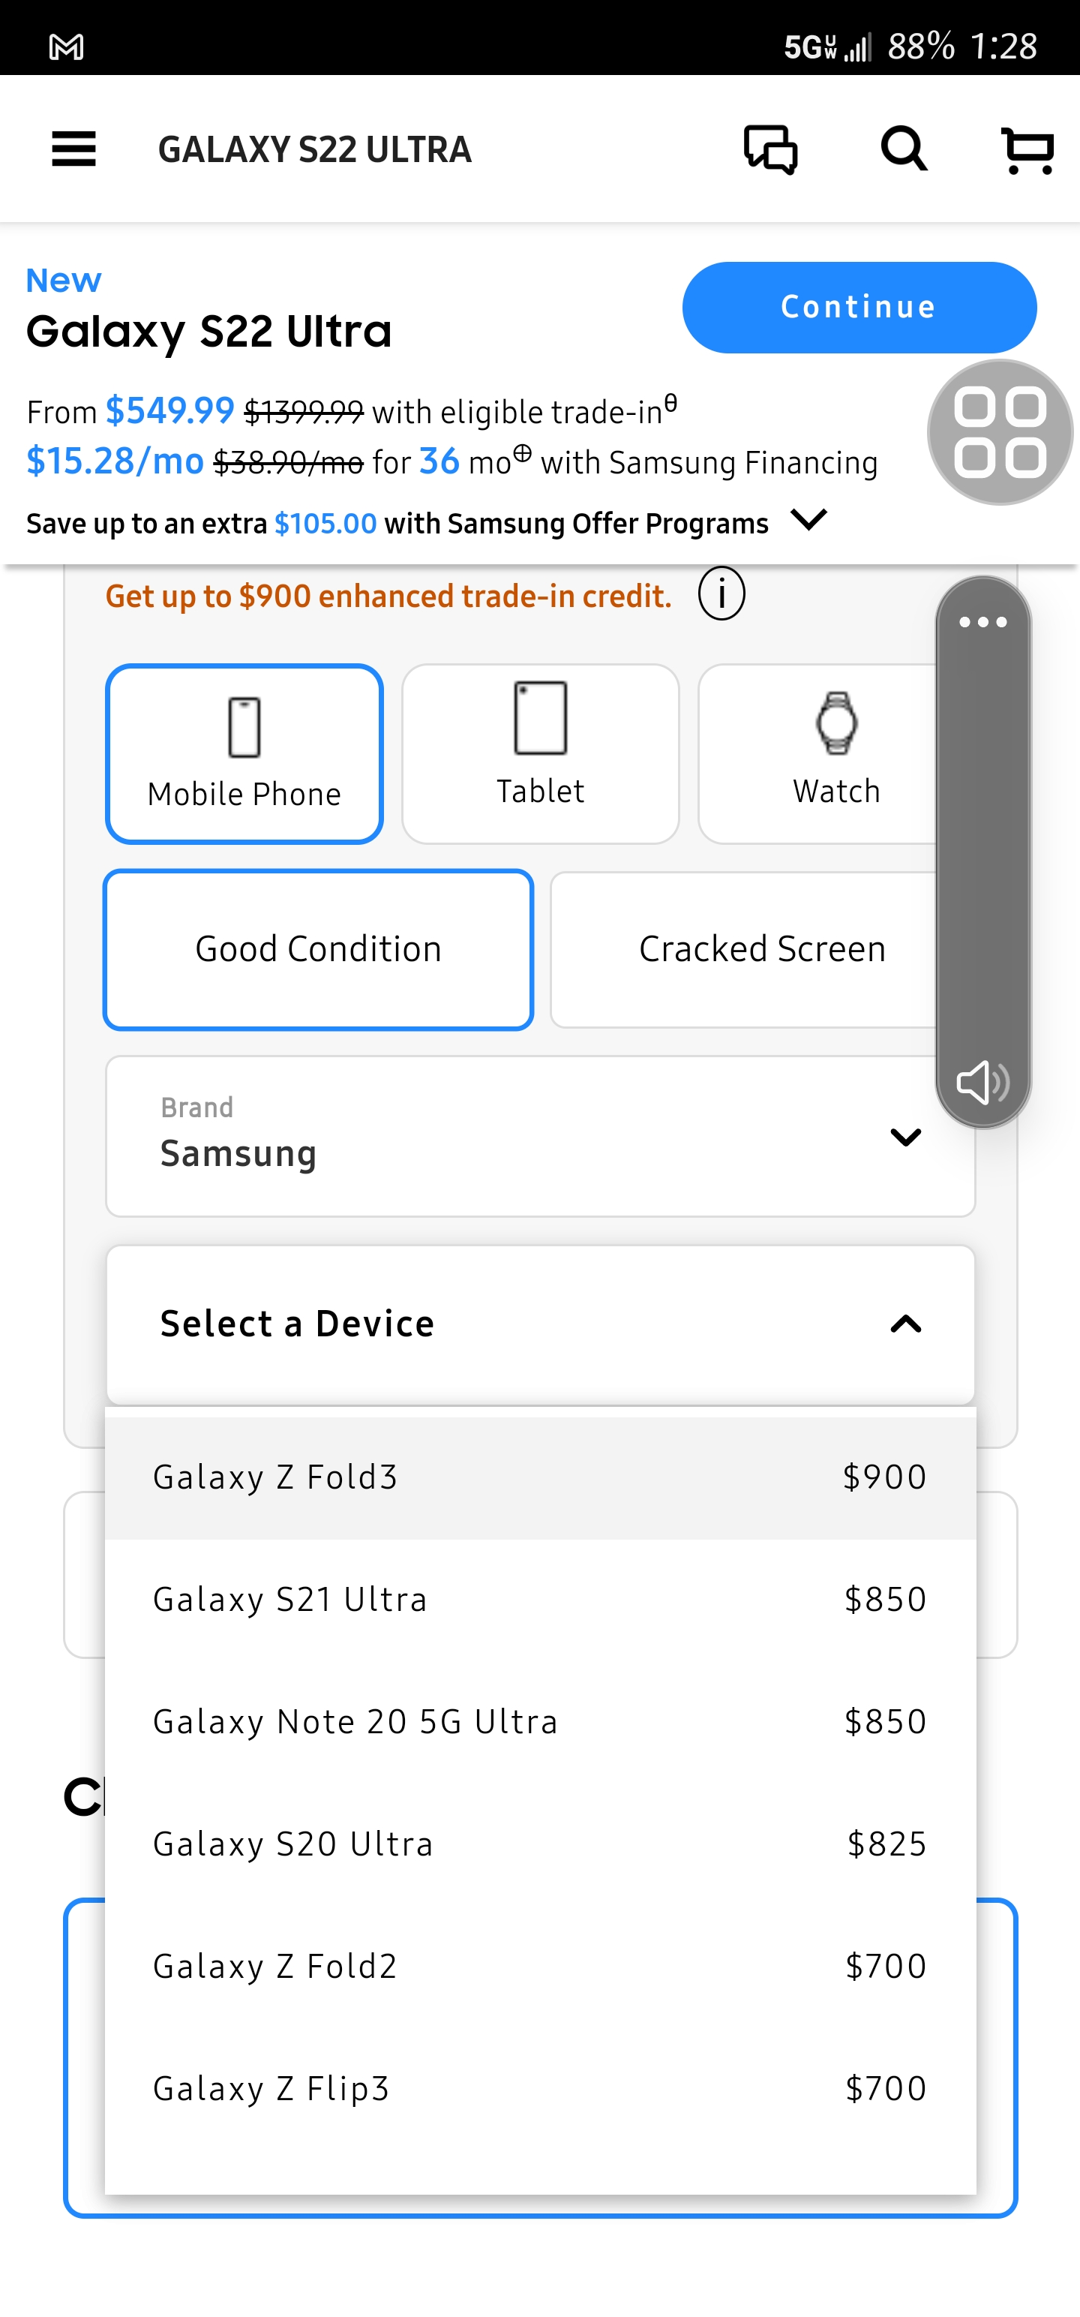Tap the trade-in credit info icon
The image size is (1080, 2317).
click(x=721, y=594)
